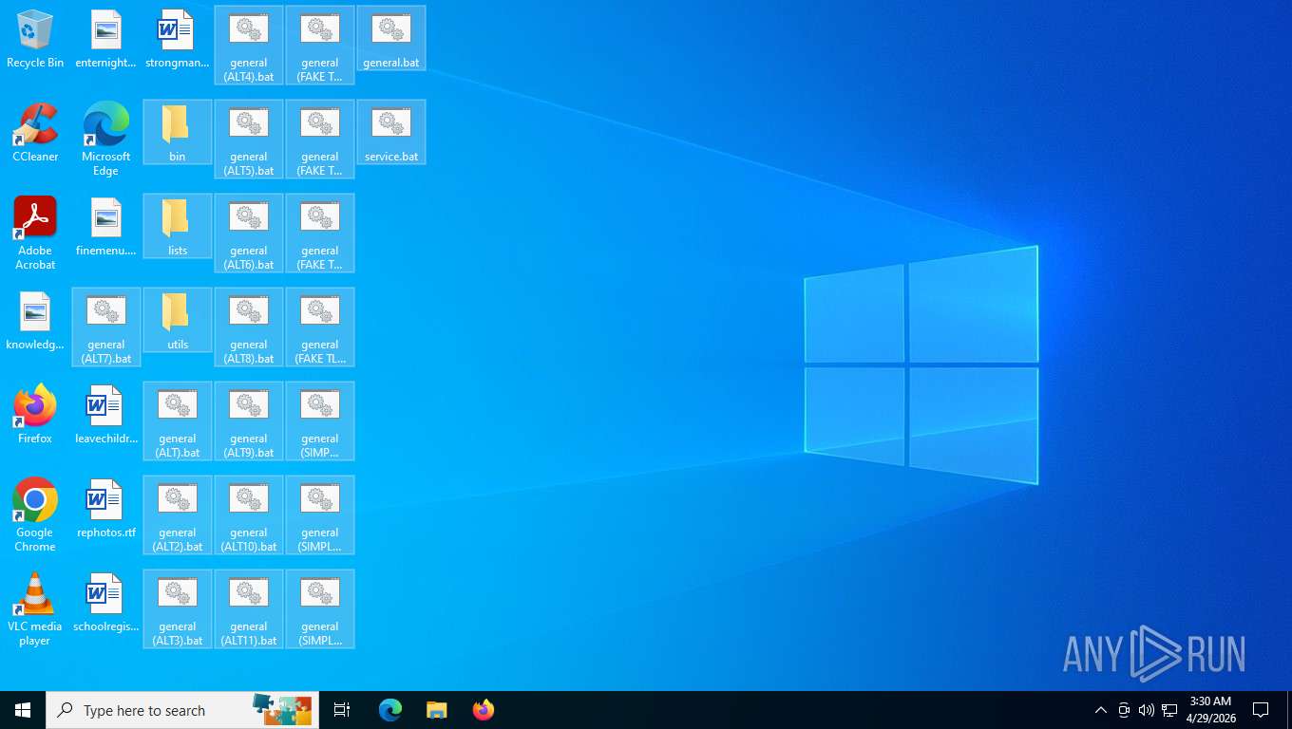Open the network status tray icon
The width and height of the screenshot is (1292, 729).
(x=1169, y=710)
